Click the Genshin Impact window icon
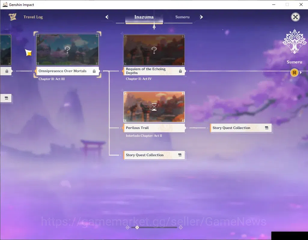308x240 pixels. (x=5, y=4)
